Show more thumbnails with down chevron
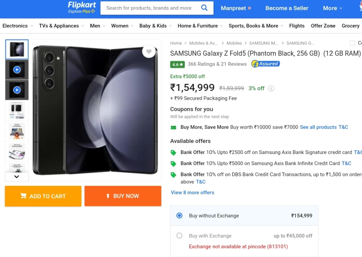362x257 pixels. coord(17,177)
